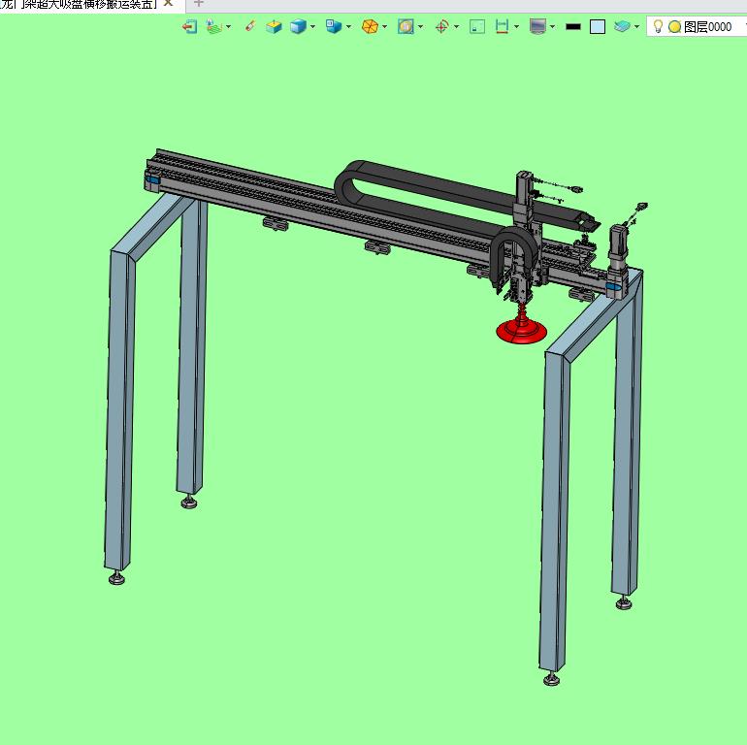Viewport: 747px width, 745px height.
Task: Open the 图层0000 layer combo box
Action: 697,26
